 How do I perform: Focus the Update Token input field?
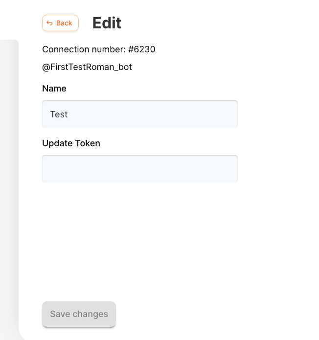(140, 169)
